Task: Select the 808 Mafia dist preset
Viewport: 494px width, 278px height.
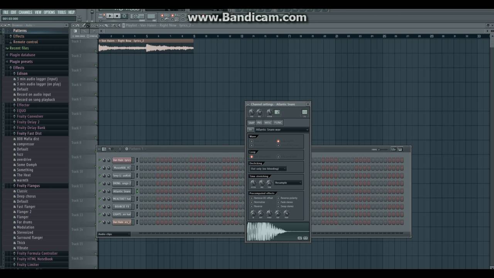Action: point(28,139)
